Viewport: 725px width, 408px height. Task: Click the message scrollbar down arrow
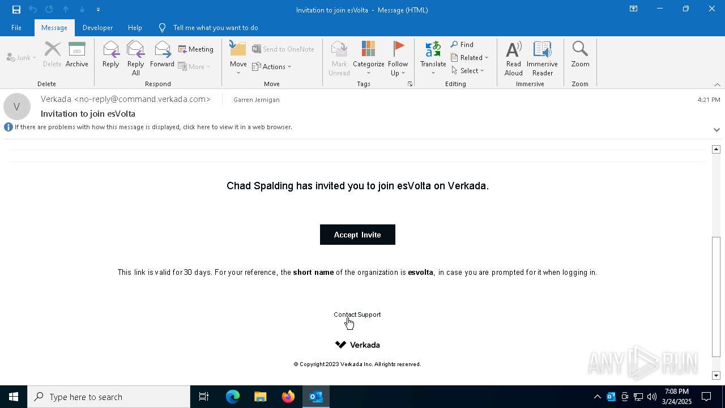716,375
